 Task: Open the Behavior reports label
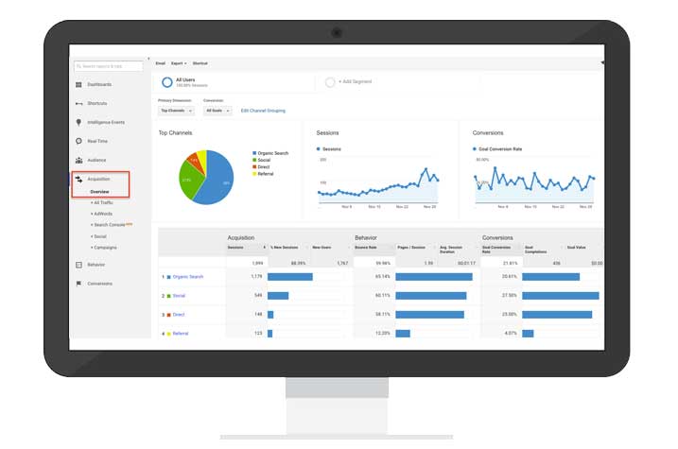coord(96,265)
